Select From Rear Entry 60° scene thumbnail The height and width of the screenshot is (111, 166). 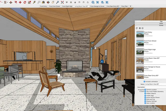[x=140, y=76]
